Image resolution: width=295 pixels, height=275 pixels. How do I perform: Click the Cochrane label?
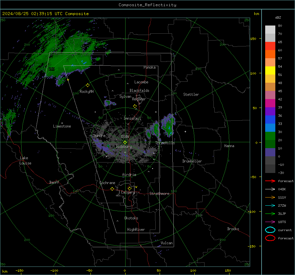coord(107,183)
